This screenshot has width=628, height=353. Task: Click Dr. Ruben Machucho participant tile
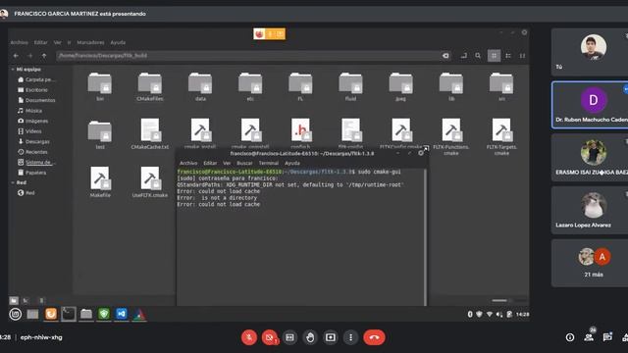pyautogui.click(x=590, y=105)
